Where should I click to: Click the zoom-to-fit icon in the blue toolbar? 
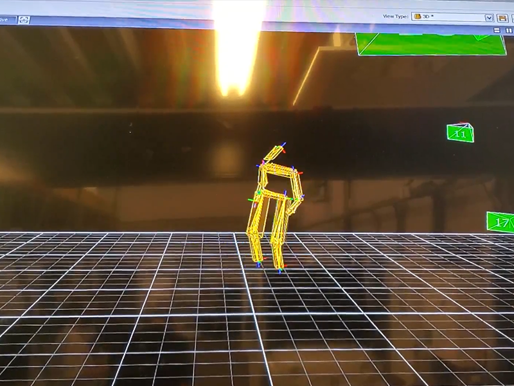point(24,20)
